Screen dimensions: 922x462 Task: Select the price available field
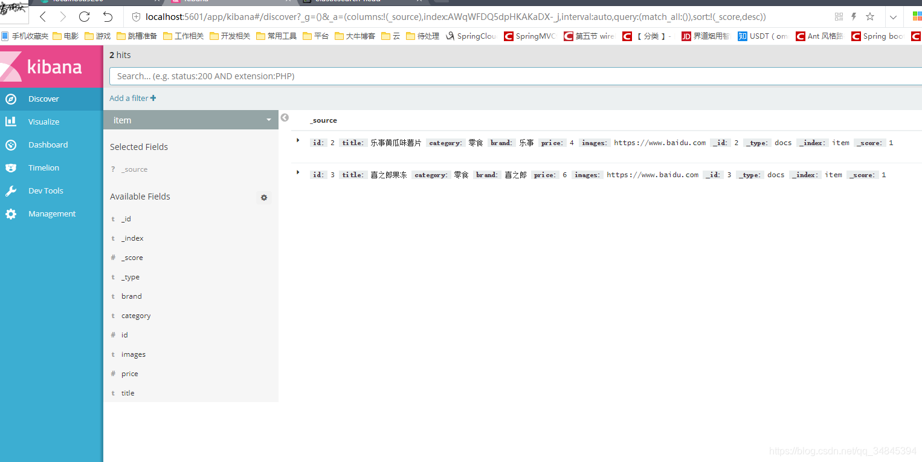point(129,374)
